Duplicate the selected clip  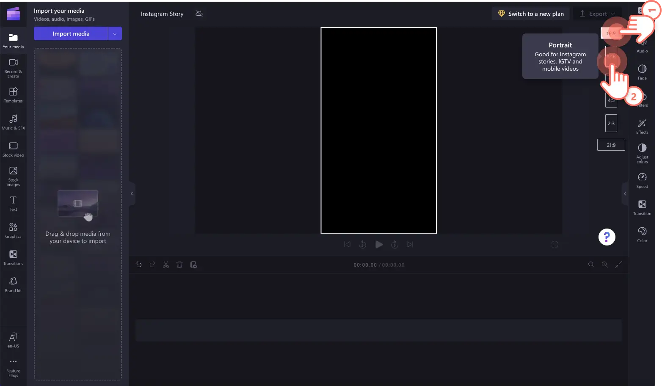(x=193, y=265)
